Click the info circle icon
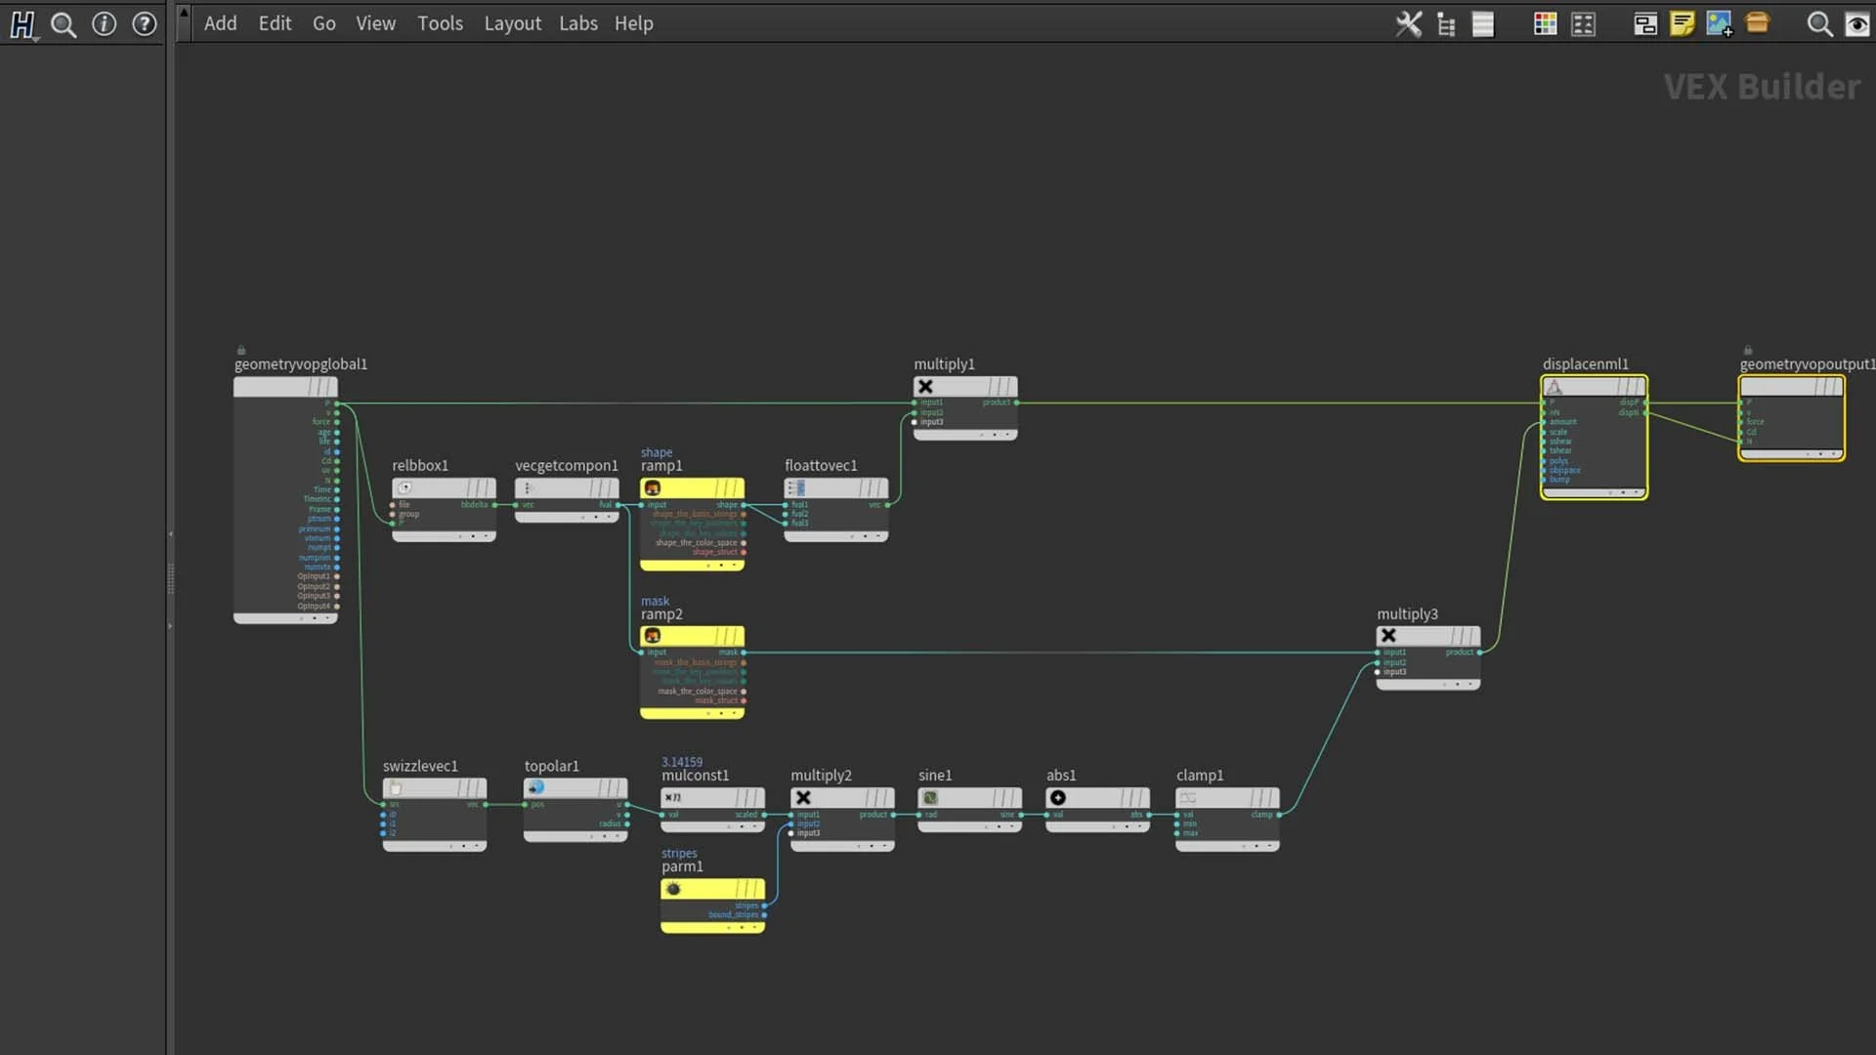The width and height of the screenshot is (1876, 1055). click(x=104, y=23)
